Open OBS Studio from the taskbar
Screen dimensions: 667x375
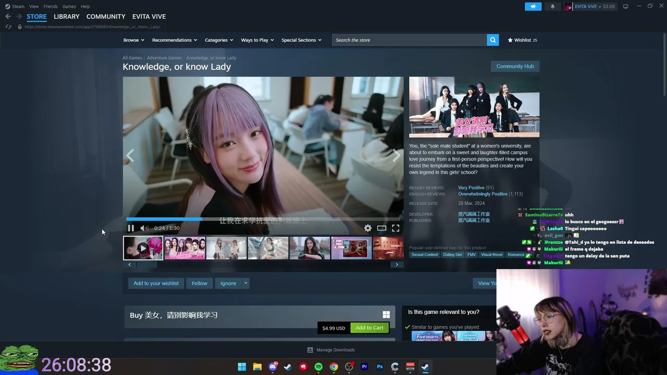349,367
